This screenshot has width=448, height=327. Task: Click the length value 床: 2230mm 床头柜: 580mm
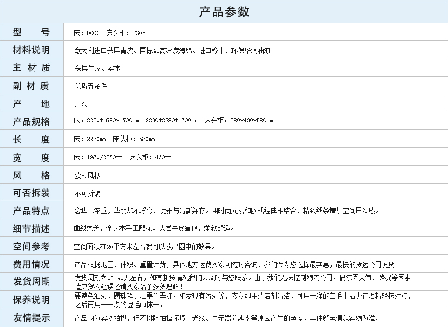coord(114,139)
